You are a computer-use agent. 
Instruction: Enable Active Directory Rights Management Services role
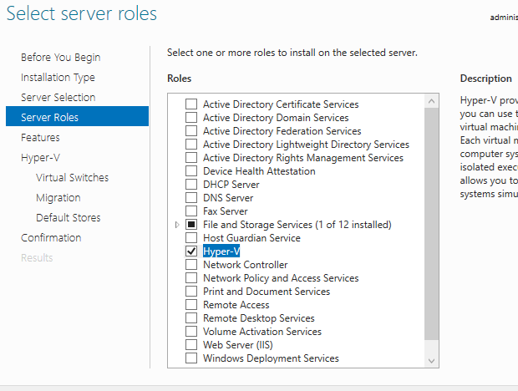point(191,158)
